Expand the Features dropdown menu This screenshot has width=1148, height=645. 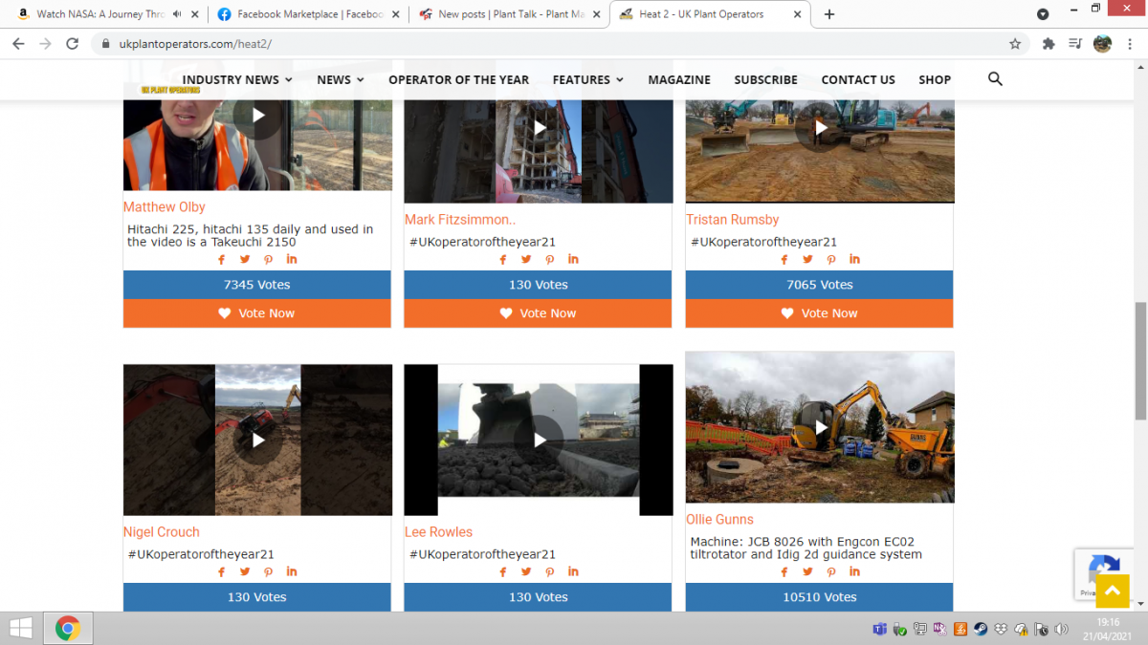(x=588, y=80)
